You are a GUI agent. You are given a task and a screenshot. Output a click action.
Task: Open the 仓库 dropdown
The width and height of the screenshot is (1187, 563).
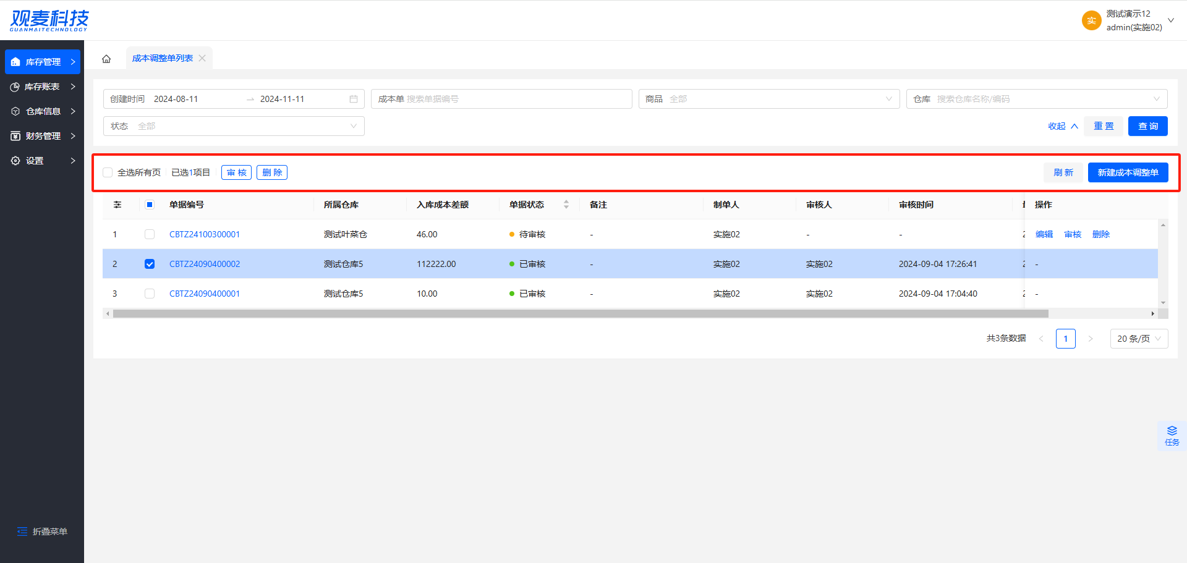coord(1037,99)
